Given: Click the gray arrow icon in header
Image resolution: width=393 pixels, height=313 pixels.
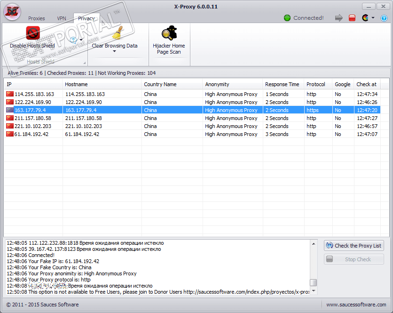Looking at the screenshot, I should pos(338,18).
